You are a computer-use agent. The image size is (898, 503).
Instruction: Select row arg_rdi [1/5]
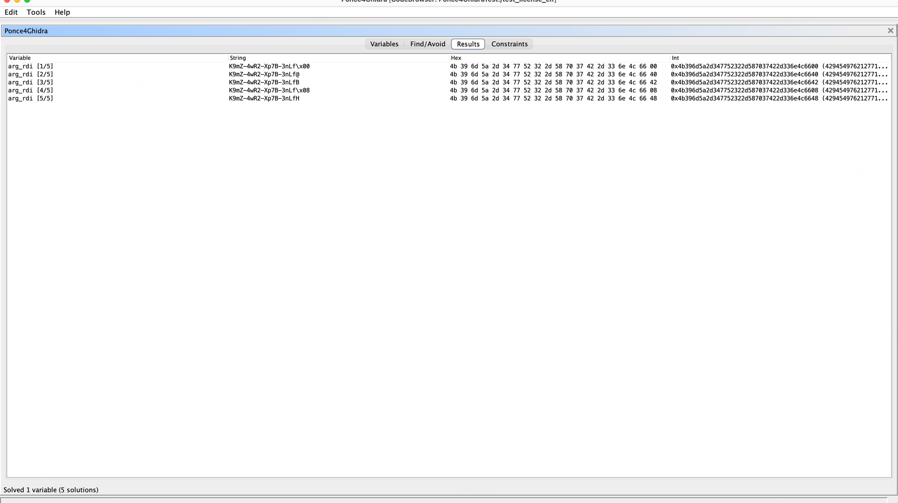pyautogui.click(x=449, y=66)
